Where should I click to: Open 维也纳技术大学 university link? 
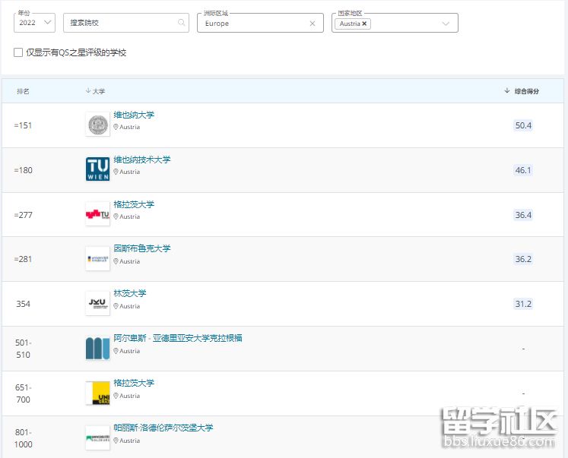142,160
